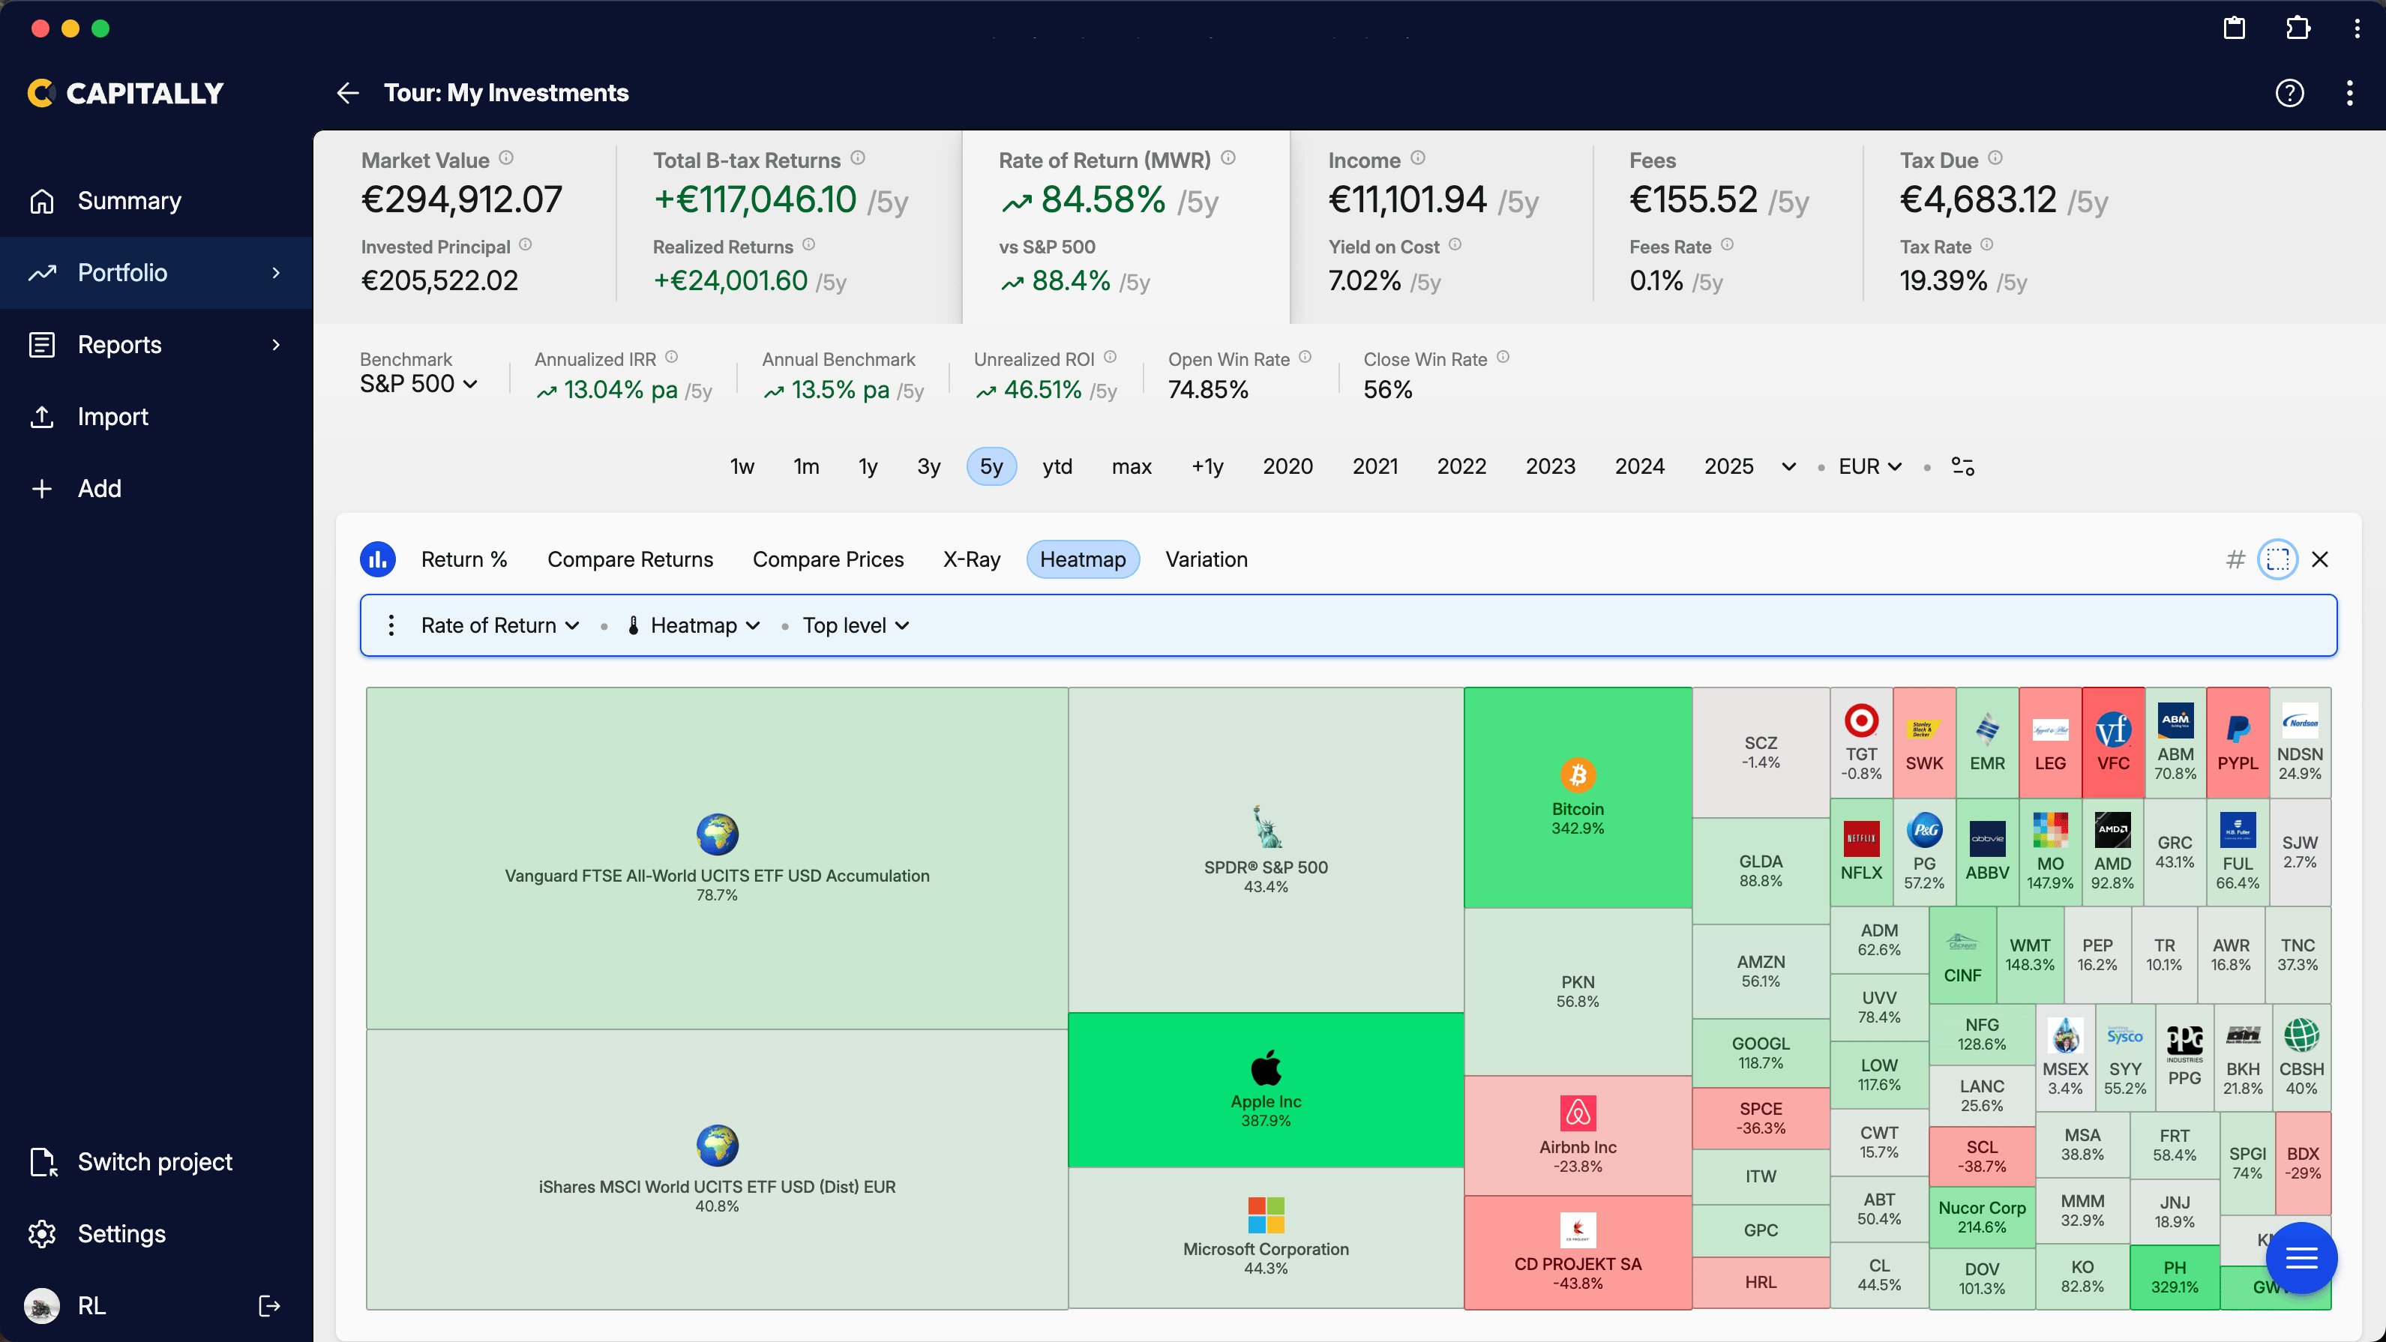Open the EUR currency dropdown

[1870, 466]
